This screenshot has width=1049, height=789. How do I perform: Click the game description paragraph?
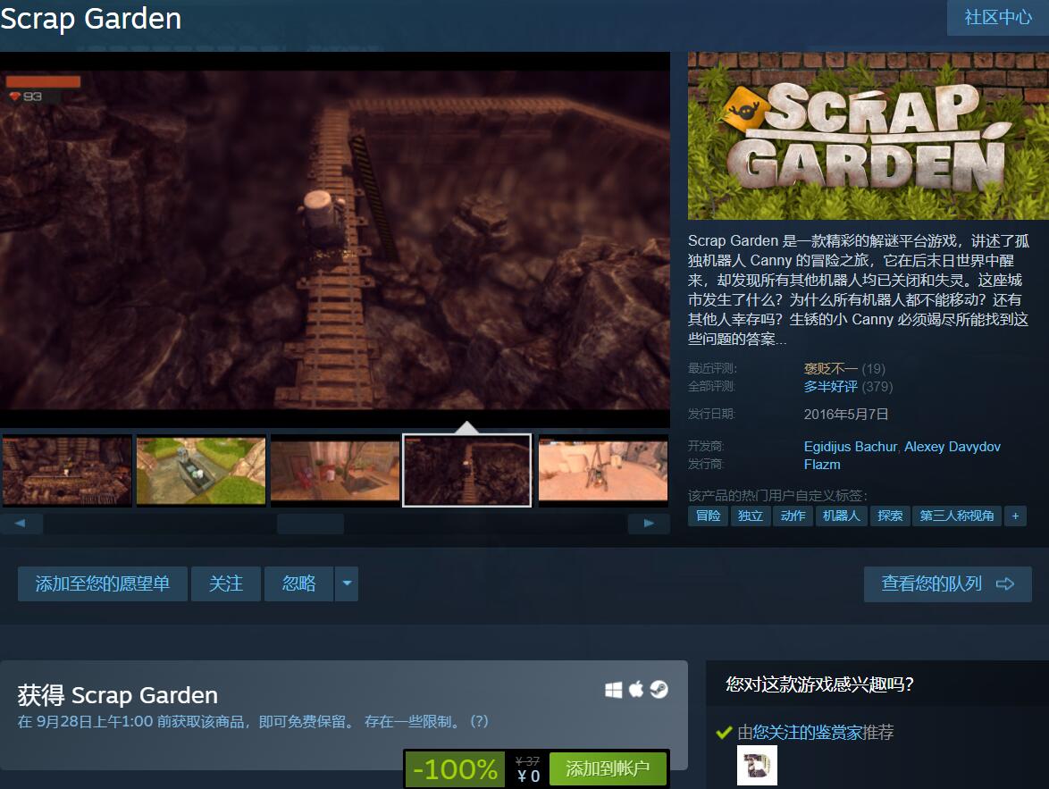[859, 290]
